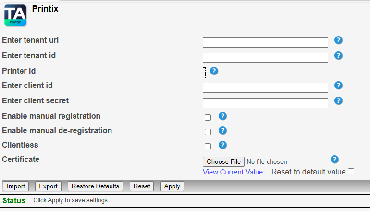The width and height of the screenshot is (370, 211).
Task: Open help for Certificate field
Action: pyautogui.click(x=334, y=159)
